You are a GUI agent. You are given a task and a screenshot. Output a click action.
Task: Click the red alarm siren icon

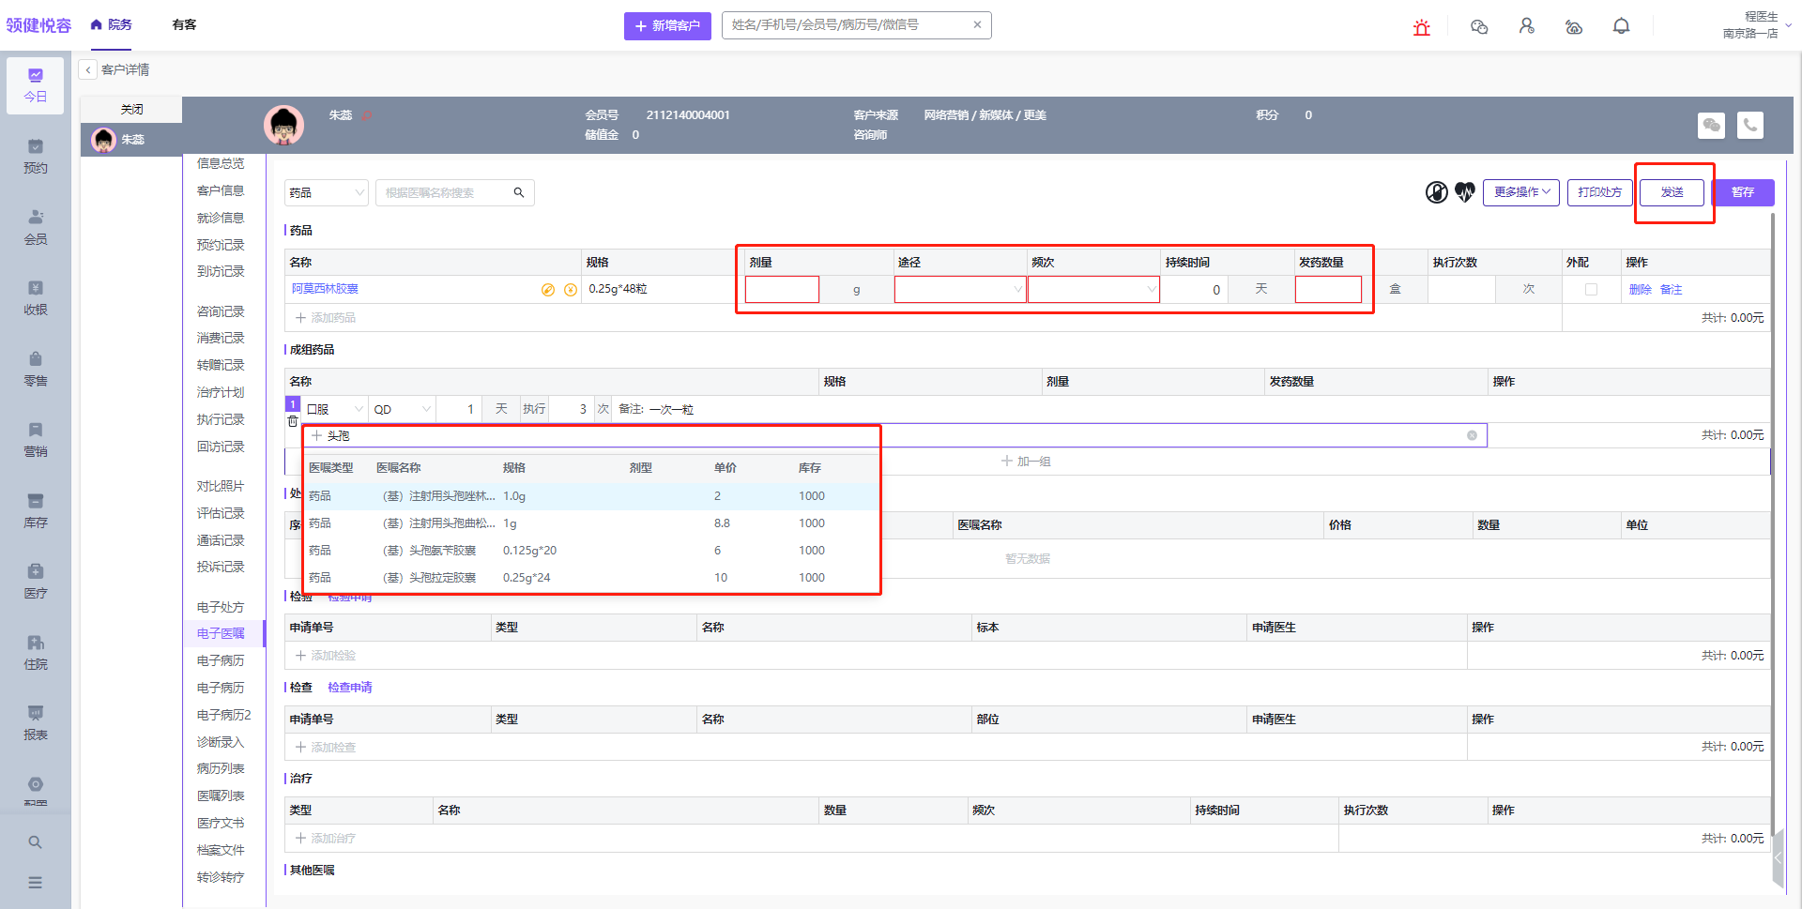(1422, 27)
